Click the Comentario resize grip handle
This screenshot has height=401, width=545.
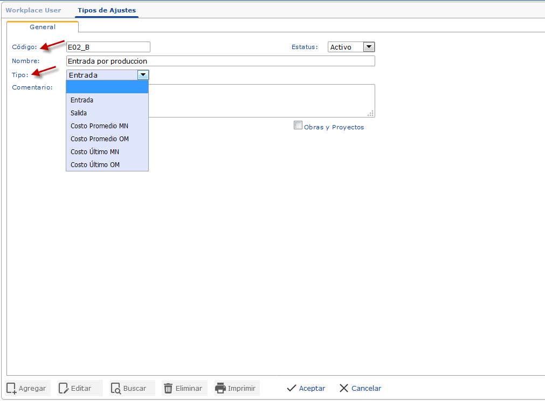pos(370,113)
